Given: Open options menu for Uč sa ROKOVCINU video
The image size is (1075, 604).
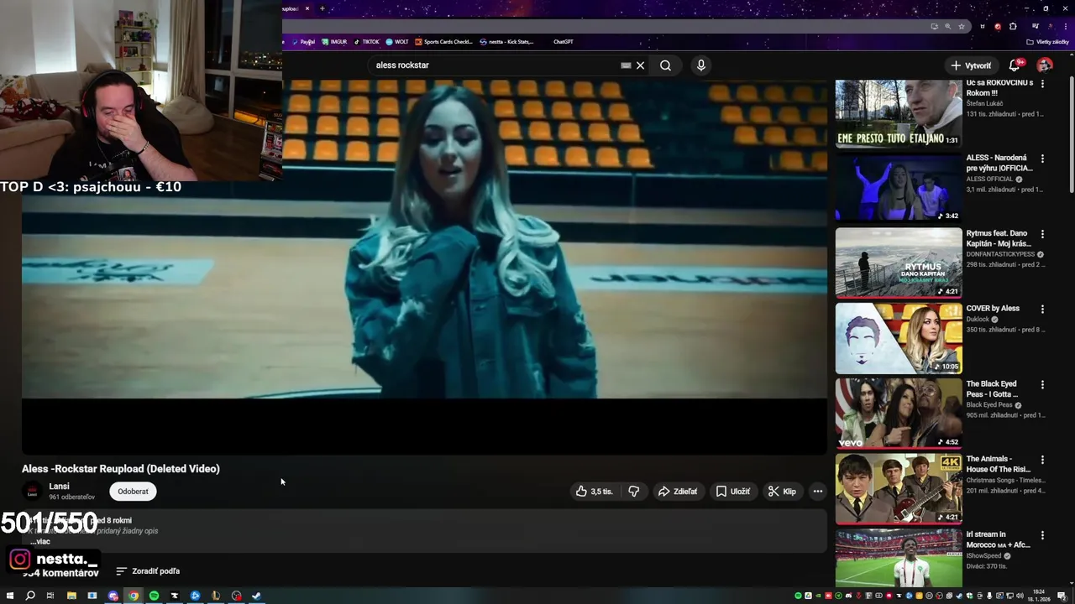Looking at the screenshot, I should [x=1042, y=84].
